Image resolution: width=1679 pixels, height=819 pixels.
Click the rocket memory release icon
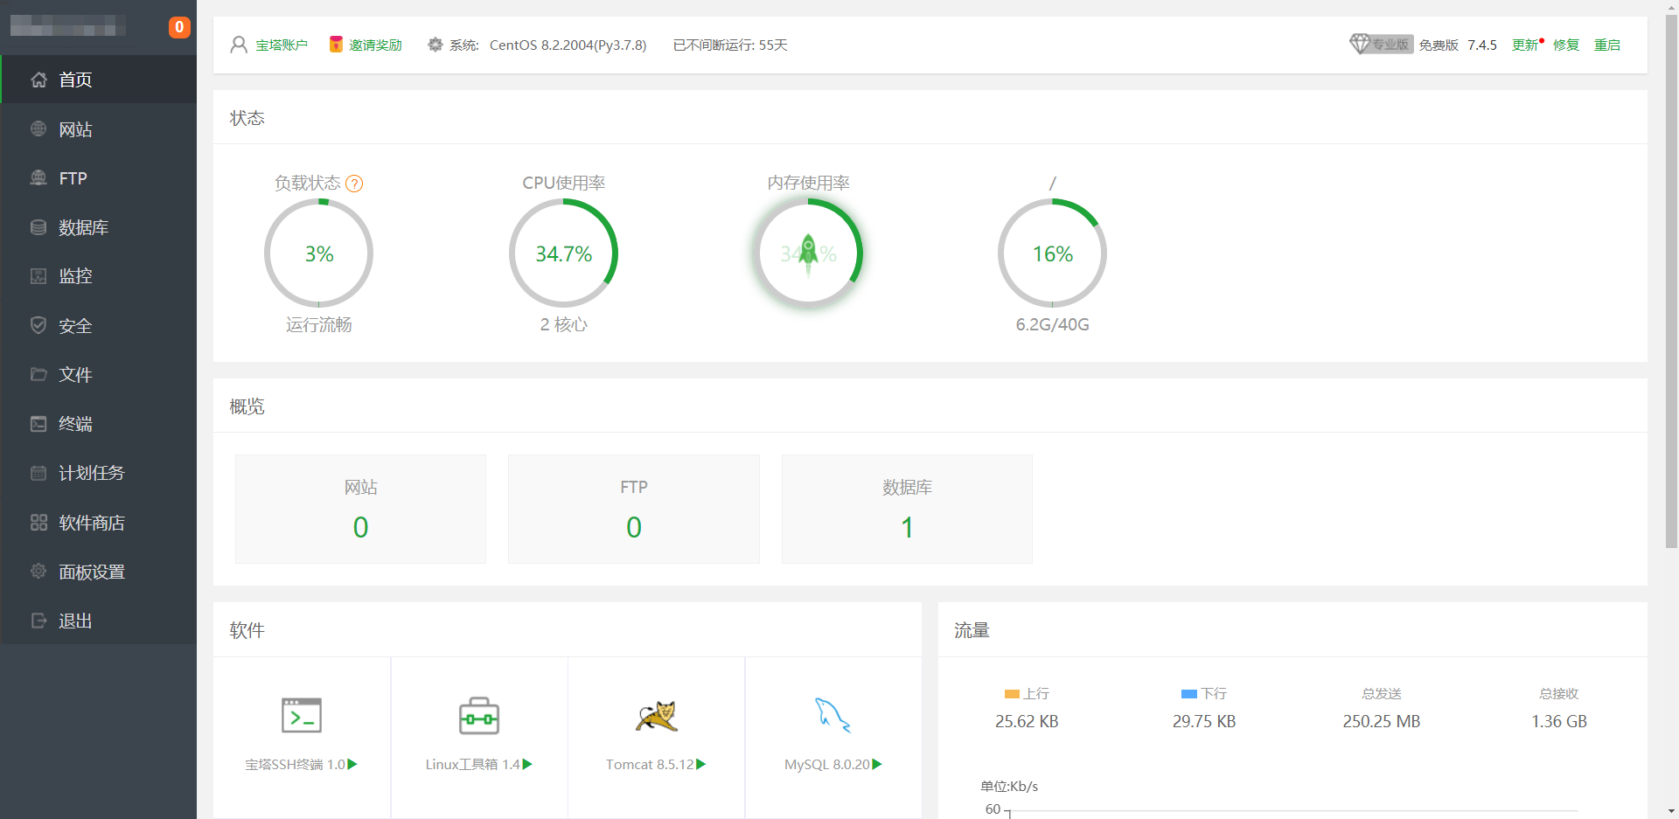tap(809, 253)
